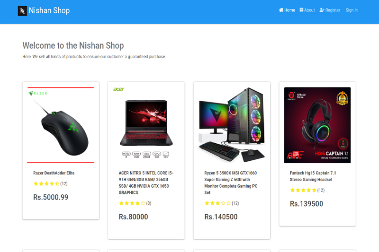Click the Nishan Shop brand title
The width and height of the screenshot is (379, 252).
(x=49, y=10)
